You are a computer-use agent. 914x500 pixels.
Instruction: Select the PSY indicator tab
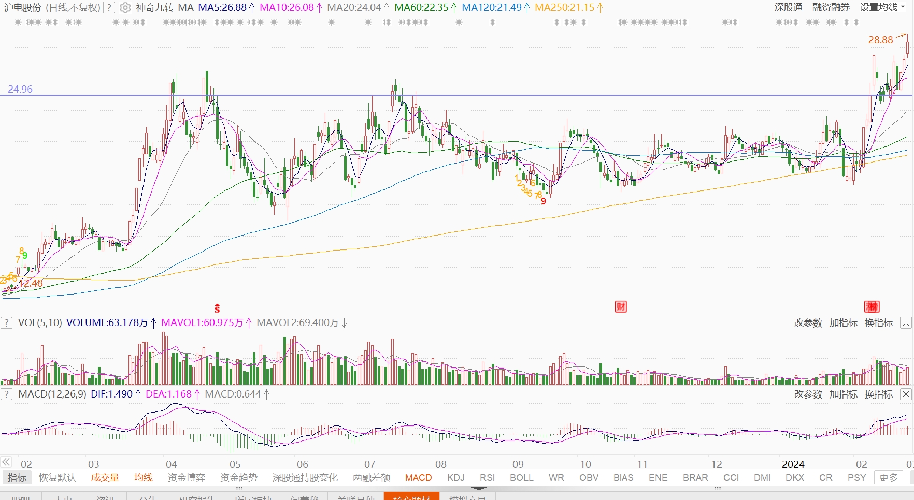[857, 478]
